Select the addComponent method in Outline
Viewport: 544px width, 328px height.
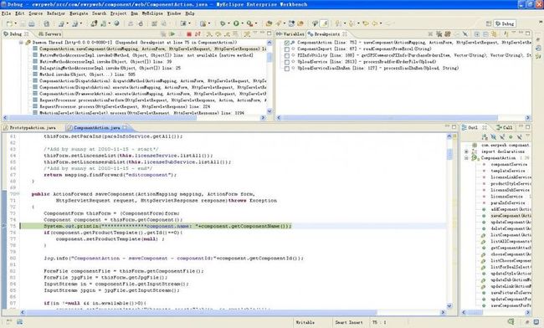[511, 209]
